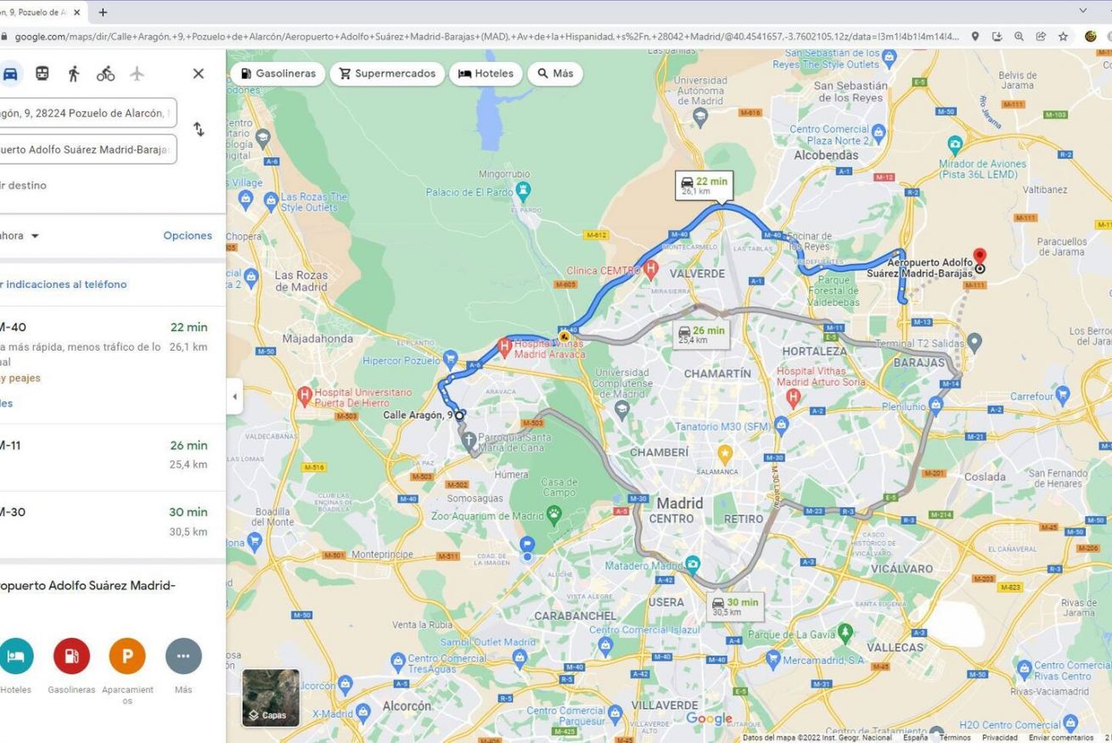Choose the M-11 26 min route
The width and height of the screenshot is (1112, 743).
coord(113,458)
